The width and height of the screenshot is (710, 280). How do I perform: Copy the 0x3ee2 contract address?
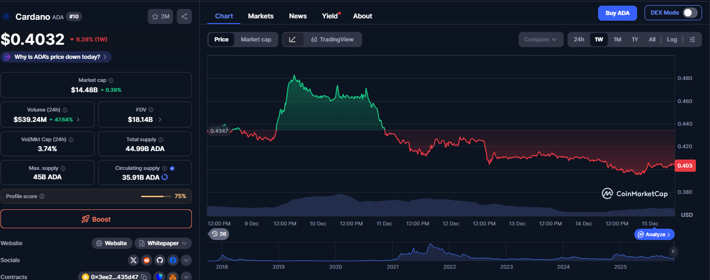[x=144, y=277]
